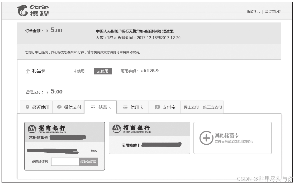Click the 去使用 gift card button

click(x=103, y=71)
